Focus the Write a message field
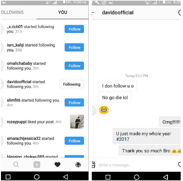 tap(137, 165)
